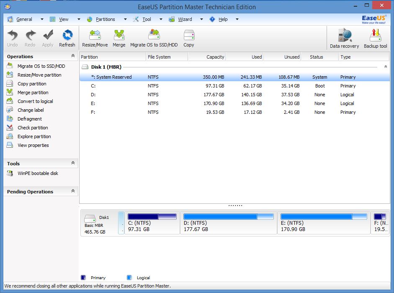Collapse the Disk 1 (MBR) group
The width and height of the screenshot is (394, 293).
pyautogui.click(x=386, y=66)
